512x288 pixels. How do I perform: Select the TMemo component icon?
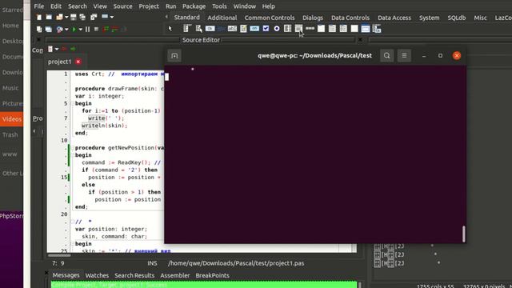click(243, 29)
